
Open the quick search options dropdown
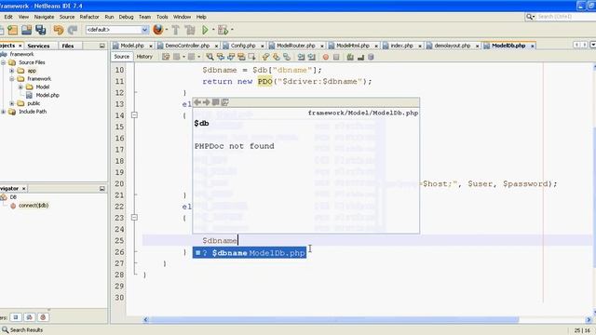point(531,17)
